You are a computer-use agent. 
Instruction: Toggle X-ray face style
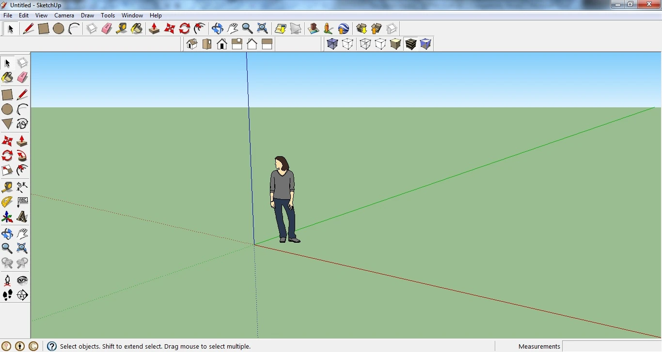332,44
